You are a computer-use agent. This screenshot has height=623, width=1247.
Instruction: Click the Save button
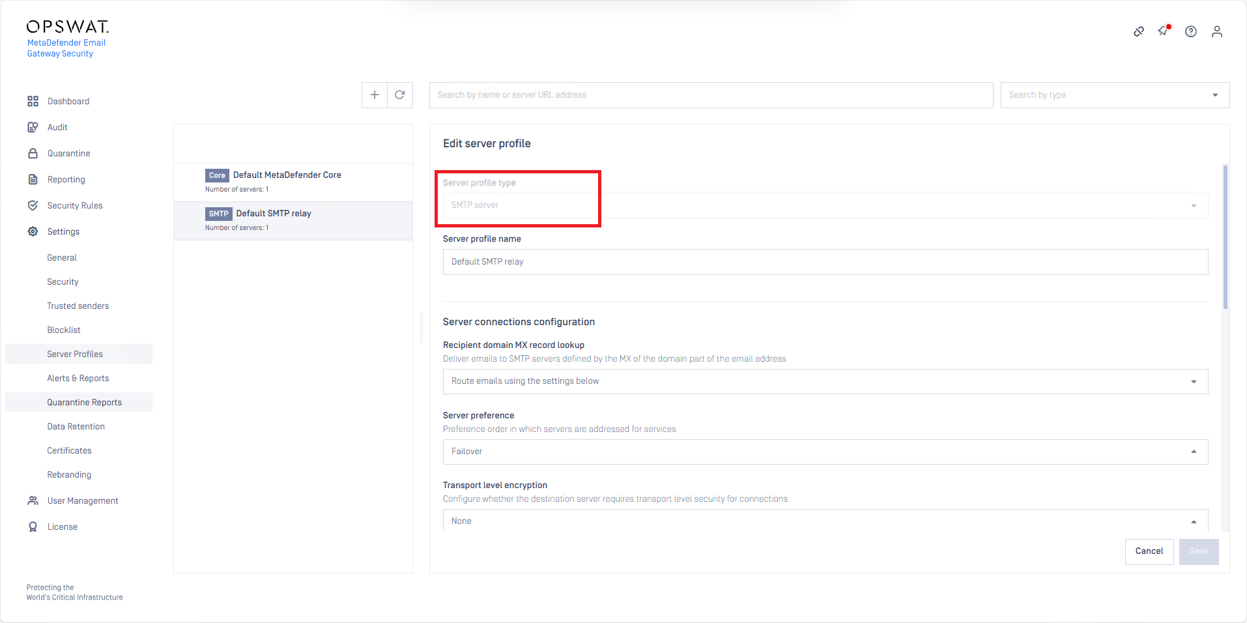[1198, 551]
